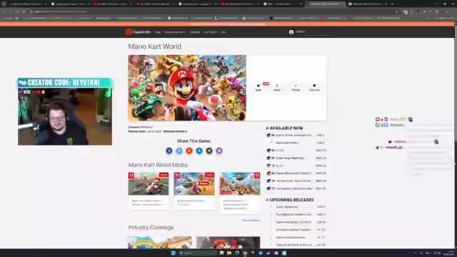Click the Mario Kart World page title
457x257 pixels.
[155, 46]
